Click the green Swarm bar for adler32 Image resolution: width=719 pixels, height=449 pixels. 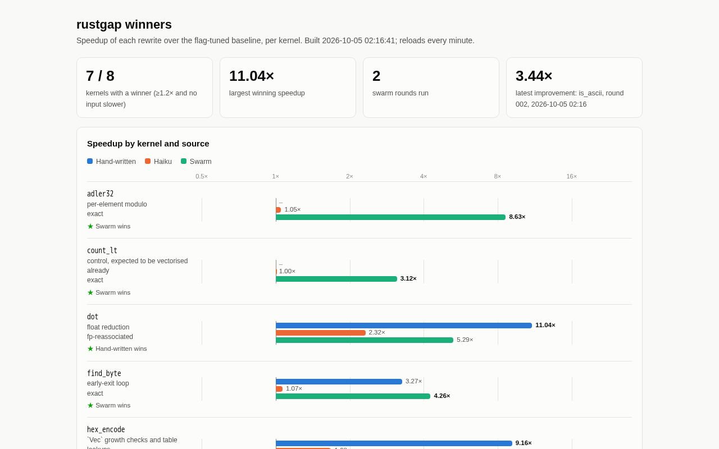coord(391,217)
